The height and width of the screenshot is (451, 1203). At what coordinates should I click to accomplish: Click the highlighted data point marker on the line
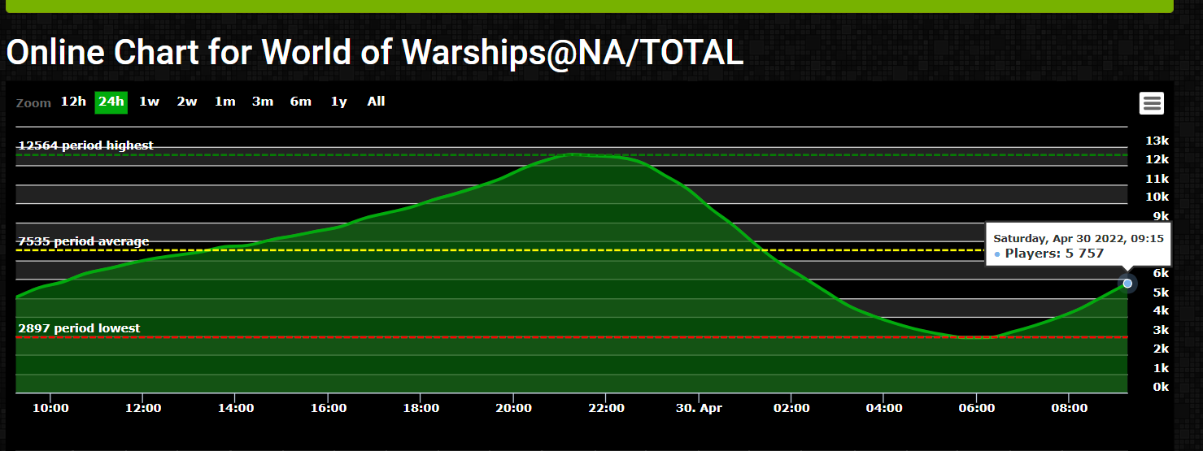1127,284
